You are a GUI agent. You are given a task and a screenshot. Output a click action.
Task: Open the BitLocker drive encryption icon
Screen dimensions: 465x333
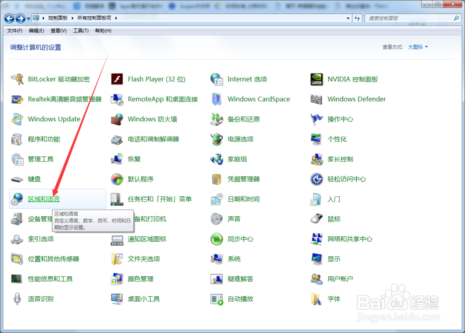17,79
